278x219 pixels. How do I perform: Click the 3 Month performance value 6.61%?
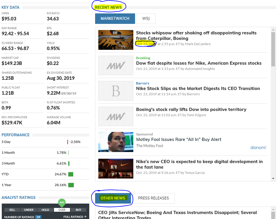[61, 163]
